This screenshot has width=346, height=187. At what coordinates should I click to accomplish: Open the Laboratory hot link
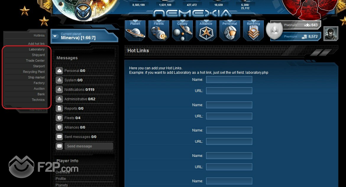pyautogui.click(x=37, y=49)
